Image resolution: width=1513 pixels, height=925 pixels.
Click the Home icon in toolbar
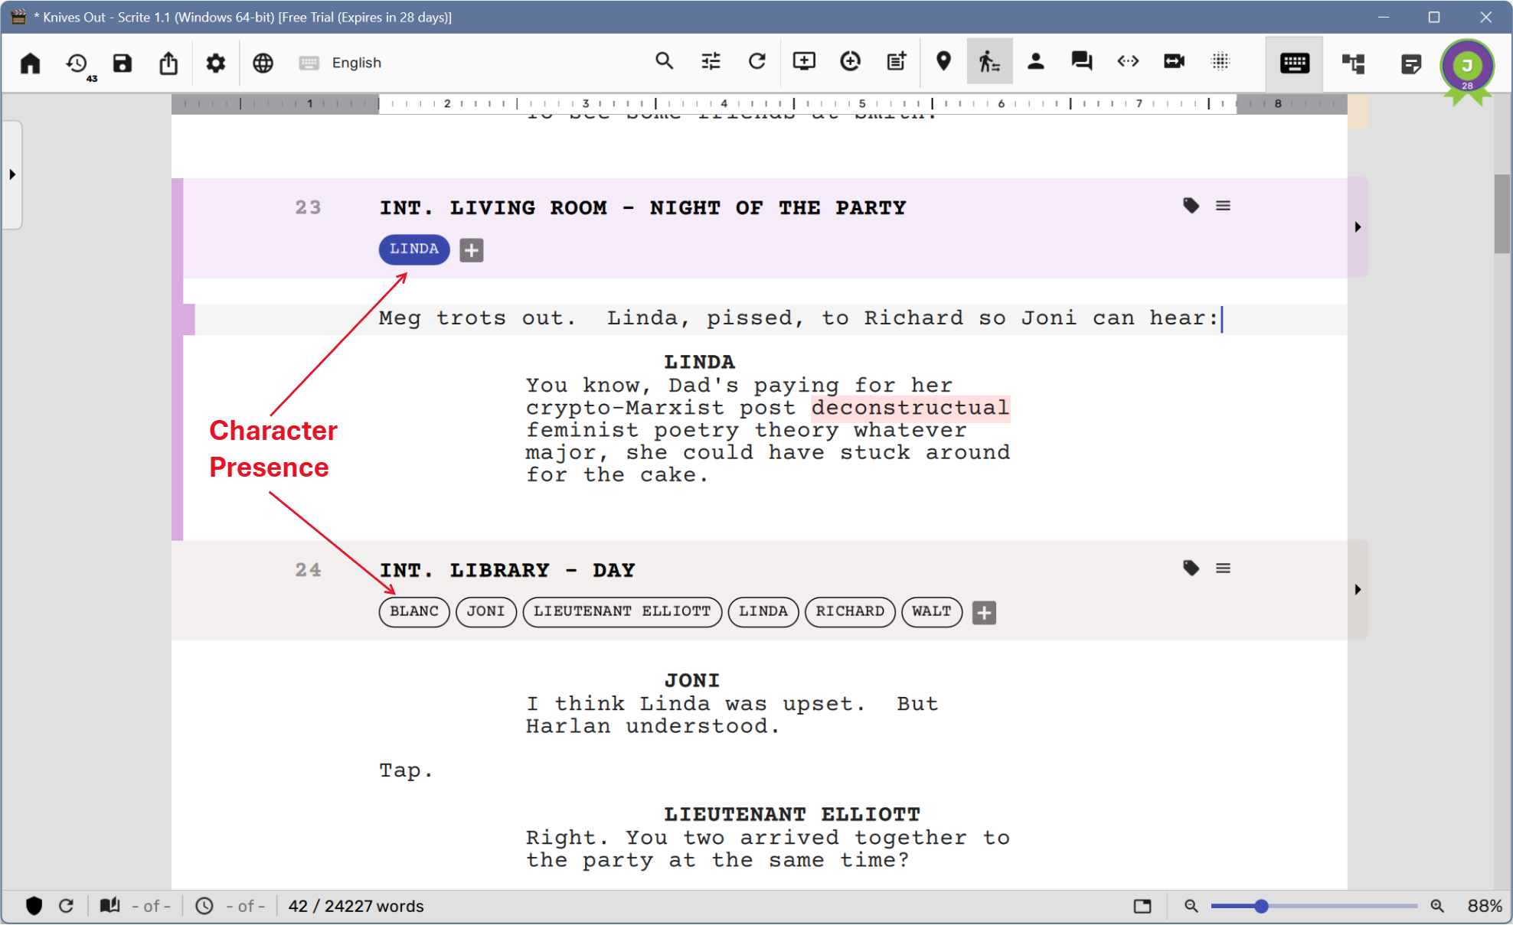31,63
